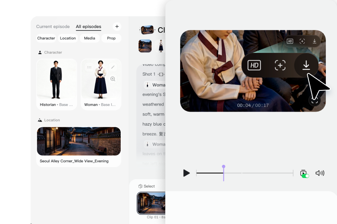Click the small woman reference image under title
This screenshot has width=337, height=224.
click(161, 46)
